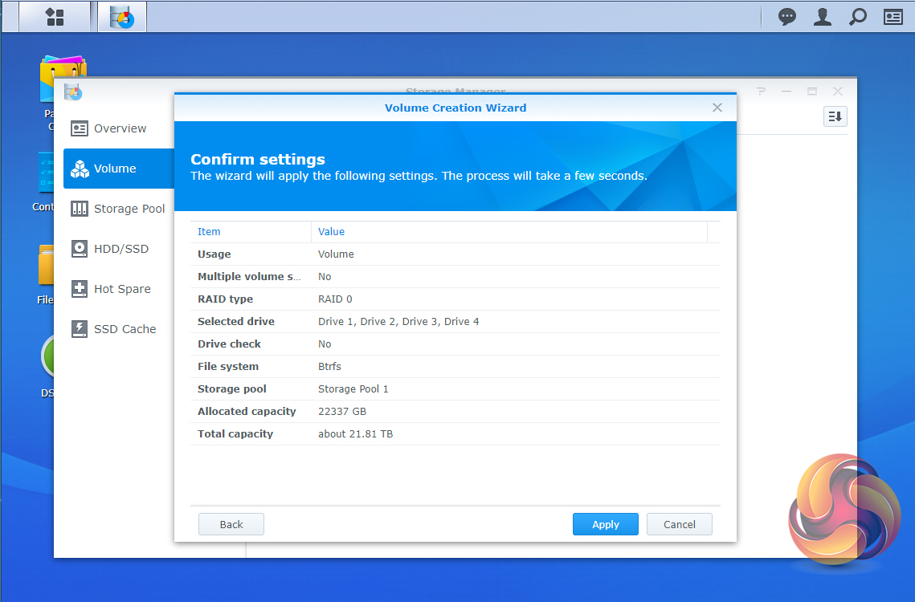Select the Total capacity label
This screenshot has width=915, height=602.
(x=235, y=434)
